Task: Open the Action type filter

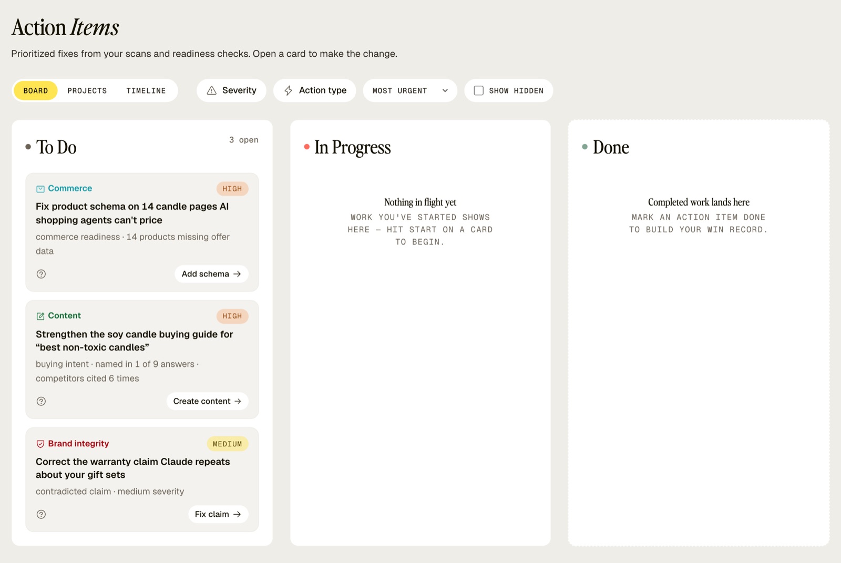Action: (314, 90)
